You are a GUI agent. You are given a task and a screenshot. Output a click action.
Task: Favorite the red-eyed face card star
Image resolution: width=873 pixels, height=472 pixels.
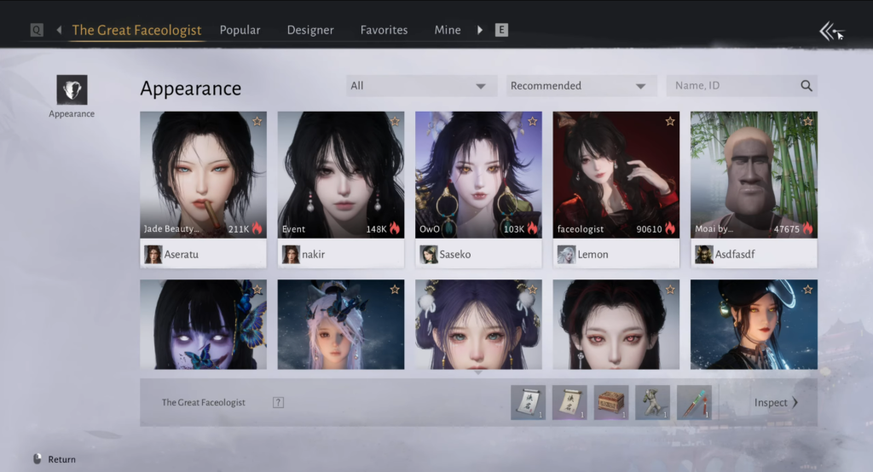click(670, 290)
